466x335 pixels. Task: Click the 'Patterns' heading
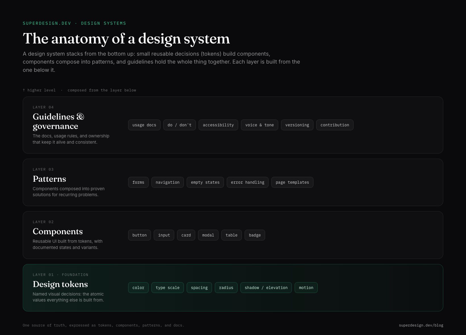[x=49, y=179]
